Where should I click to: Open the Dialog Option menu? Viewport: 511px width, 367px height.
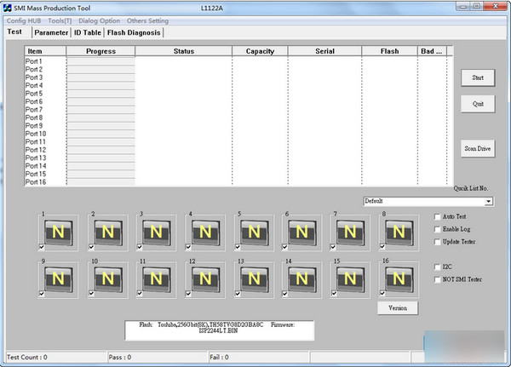click(99, 20)
